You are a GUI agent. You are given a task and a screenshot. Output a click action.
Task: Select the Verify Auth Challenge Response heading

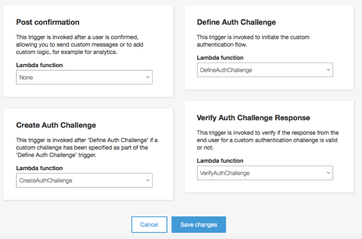(254, 118)
